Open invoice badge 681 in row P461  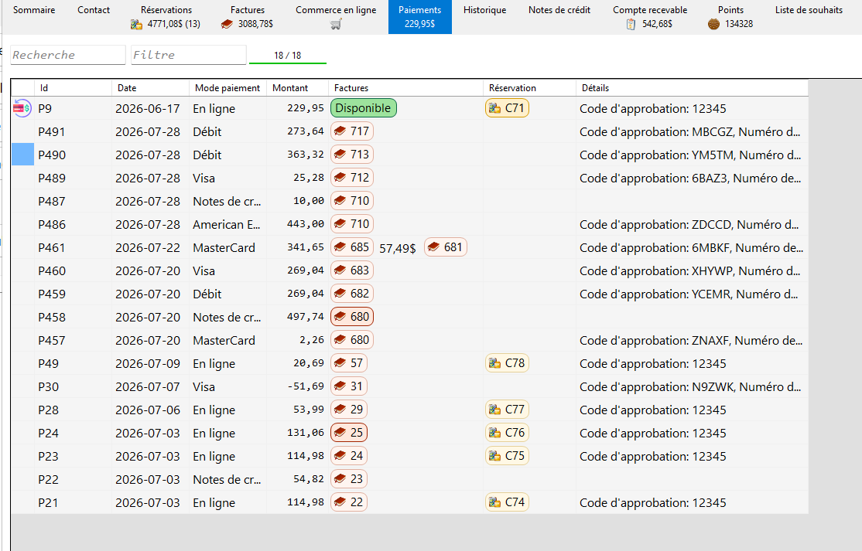point(445,247)
